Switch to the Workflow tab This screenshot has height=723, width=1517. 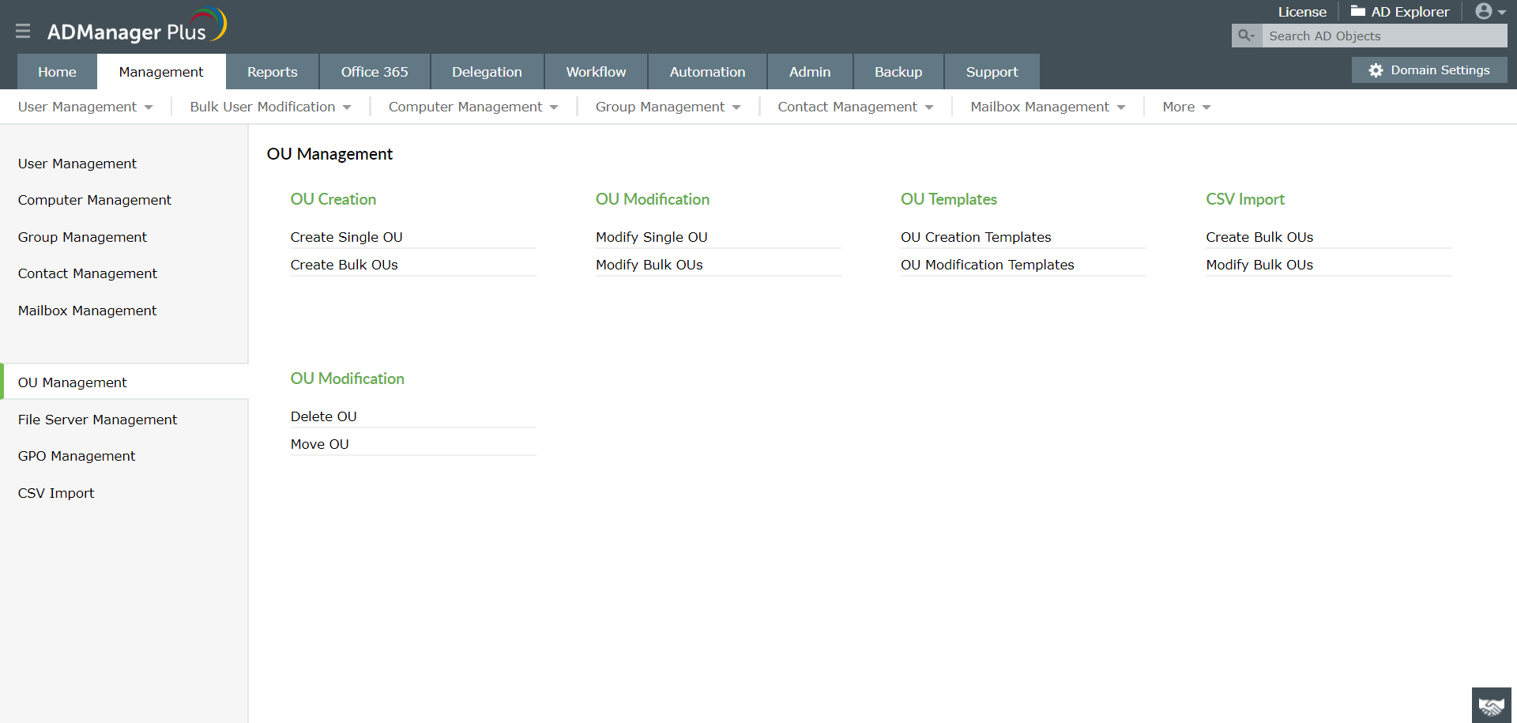click(x=596, y=72)
